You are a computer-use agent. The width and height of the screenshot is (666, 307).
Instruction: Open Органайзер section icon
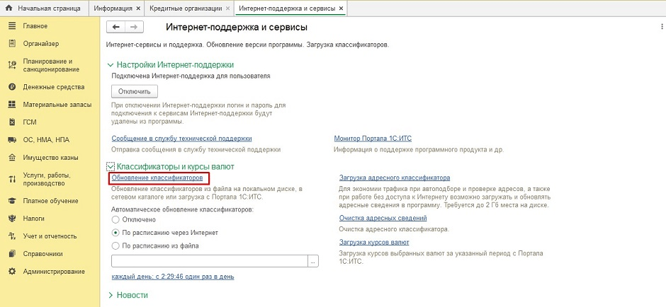[11, 44]
